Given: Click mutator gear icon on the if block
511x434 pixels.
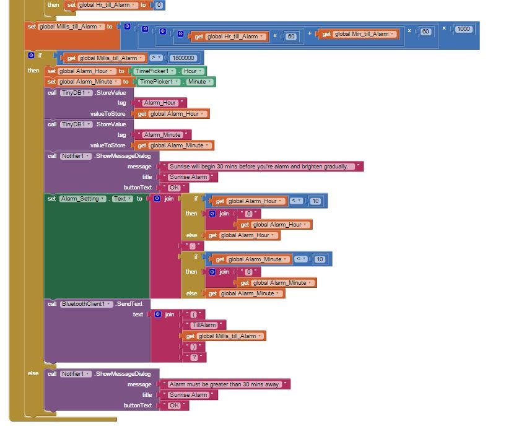Looking at the screenshot, I should click(x=31, y=55).
